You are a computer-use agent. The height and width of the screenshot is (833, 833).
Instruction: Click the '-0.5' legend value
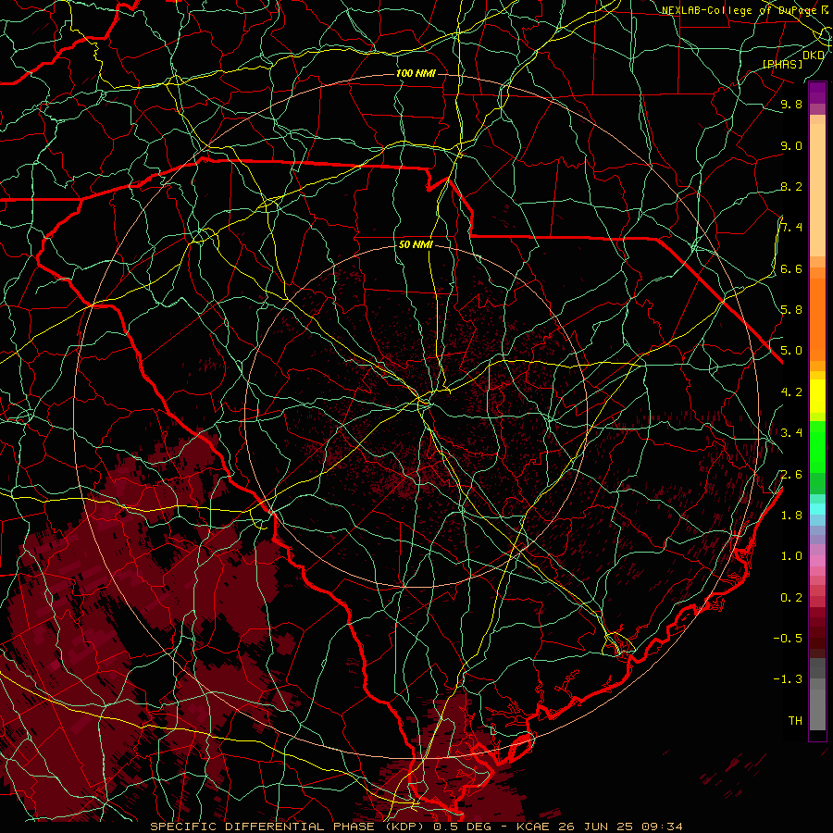pos(788,639)
